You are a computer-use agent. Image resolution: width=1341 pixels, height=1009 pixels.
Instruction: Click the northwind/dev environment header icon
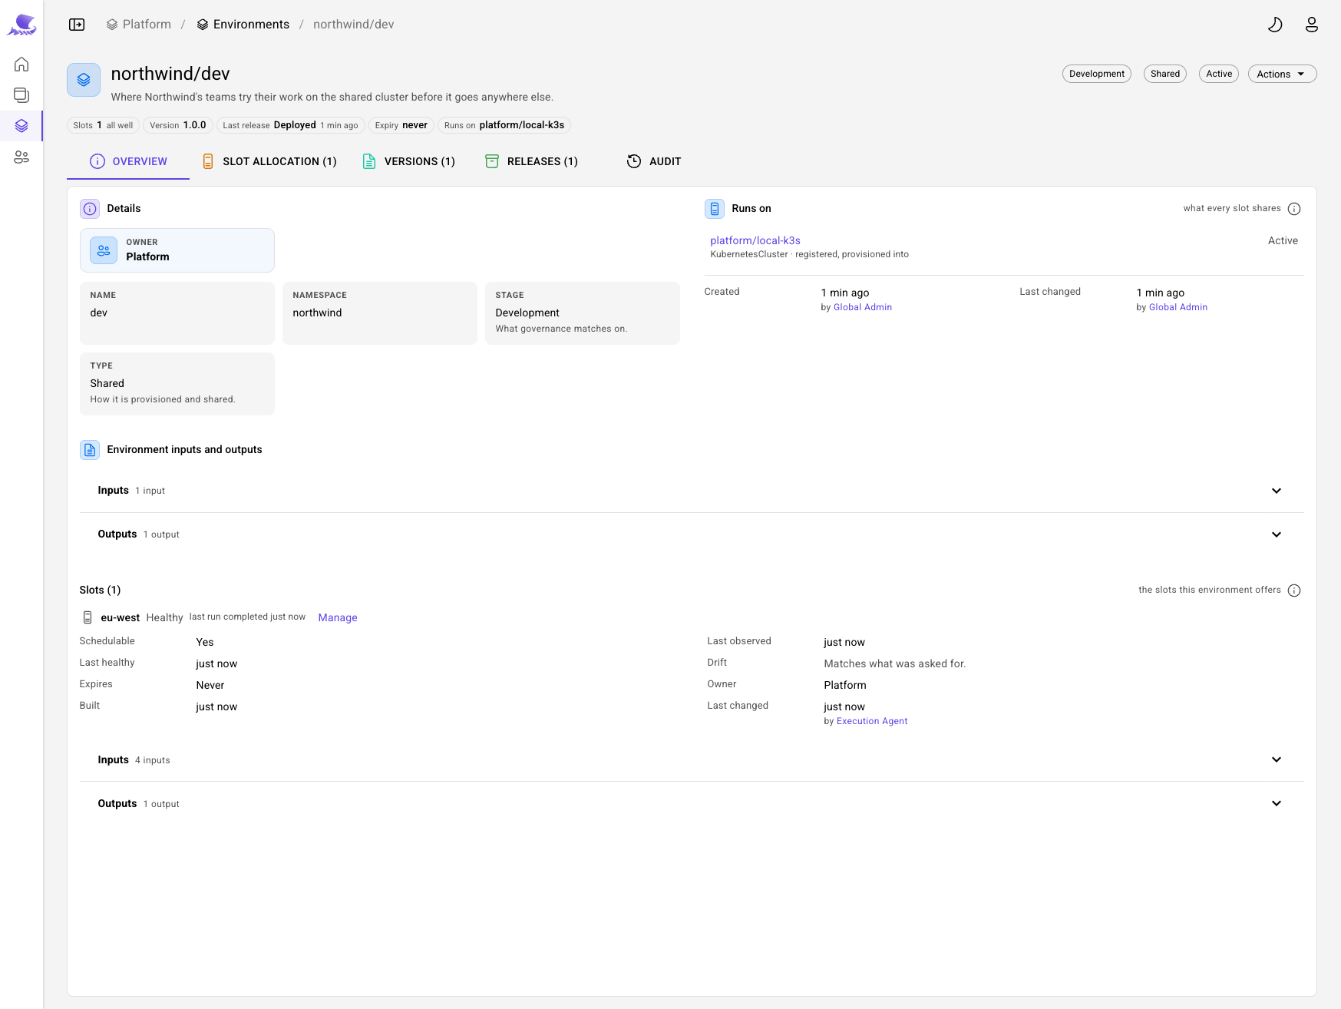pos(84,80)
